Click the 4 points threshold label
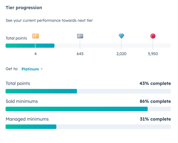The width and height of the screenshot is (178, 143). point(35,54)
